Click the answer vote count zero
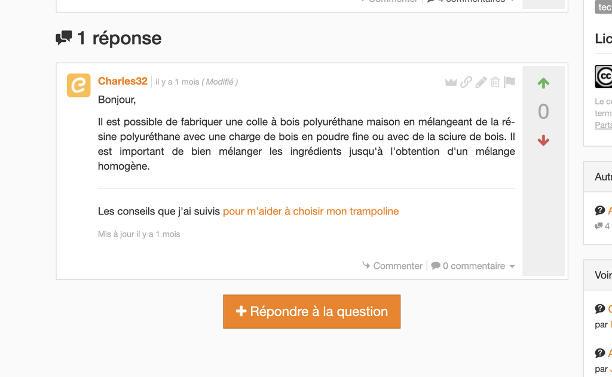 543,112
